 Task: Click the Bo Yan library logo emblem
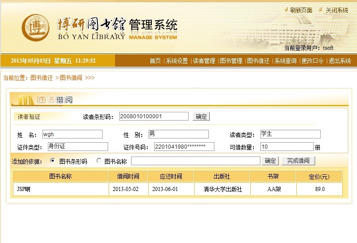click(35, 28)
